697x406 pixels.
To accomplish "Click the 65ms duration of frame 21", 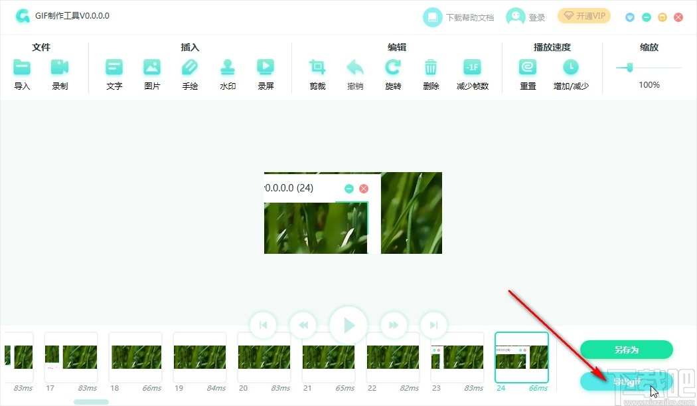I will pos(345,388).
